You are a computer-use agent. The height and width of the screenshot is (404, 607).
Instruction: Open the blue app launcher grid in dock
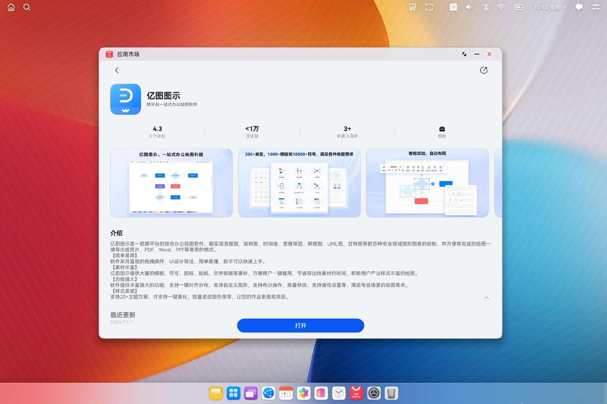[x=233, y=393]
